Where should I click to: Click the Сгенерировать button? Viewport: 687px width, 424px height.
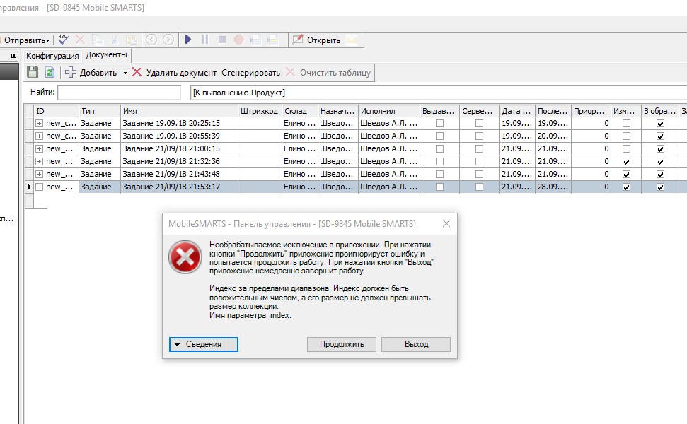pyautogui.click(x=251, y=73)
